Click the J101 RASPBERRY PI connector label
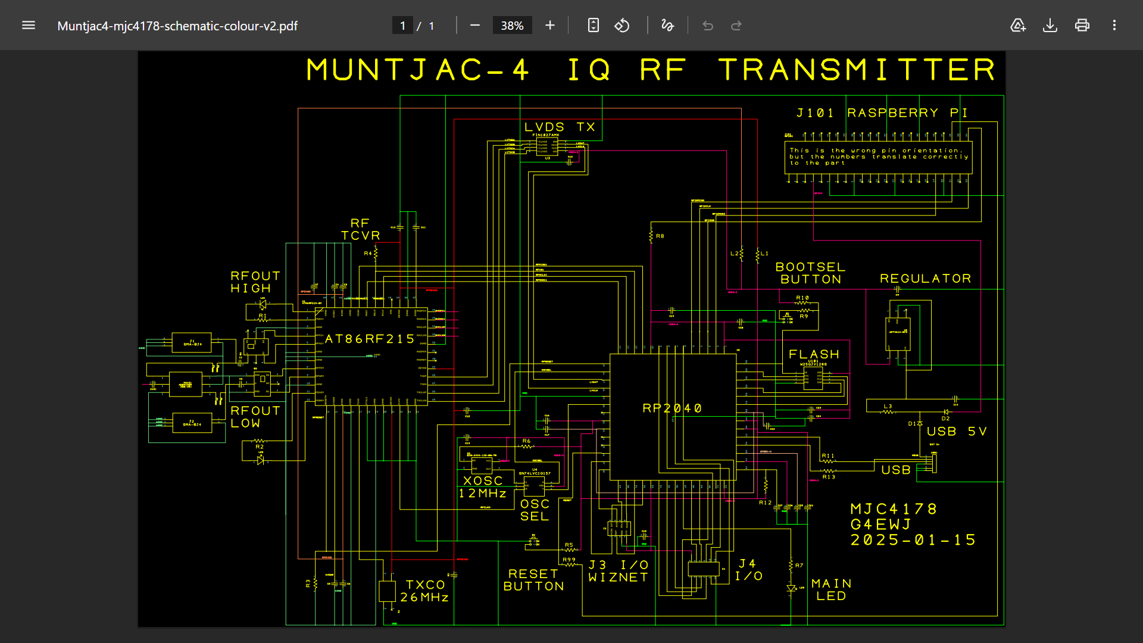Screen dimensions: 1143x643 pyautogui.click(x=882, y=113)
